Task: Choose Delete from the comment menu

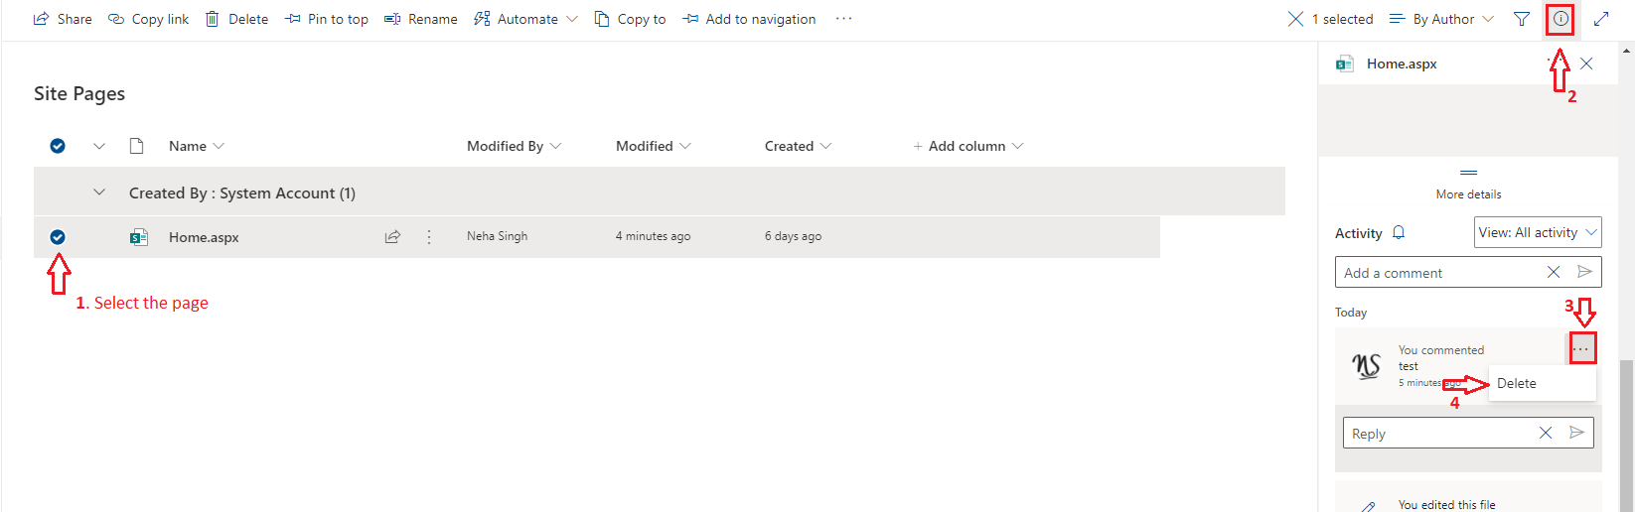Action: pos(1517,383)
